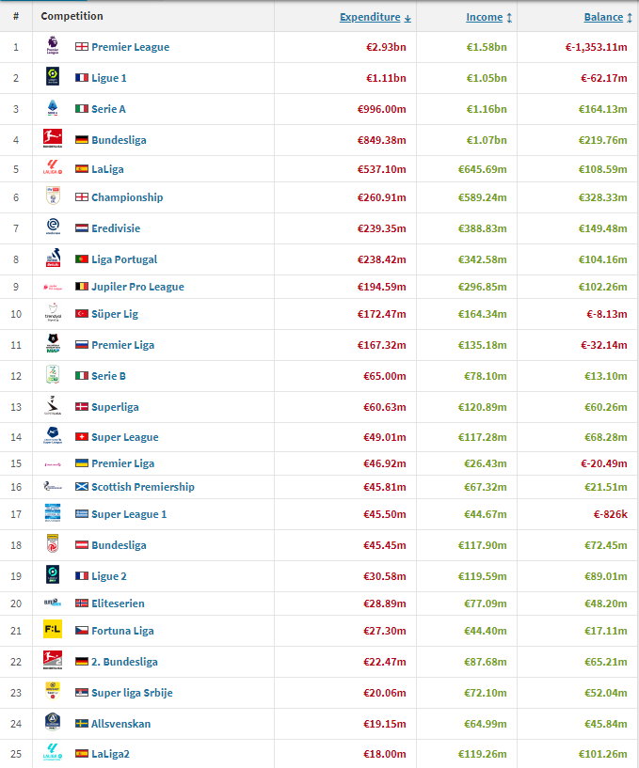Screen dimensions: 639x768
Task: Click the Italian flag beside Serie B
Action: pyautogui.click(x=82, y=376)
